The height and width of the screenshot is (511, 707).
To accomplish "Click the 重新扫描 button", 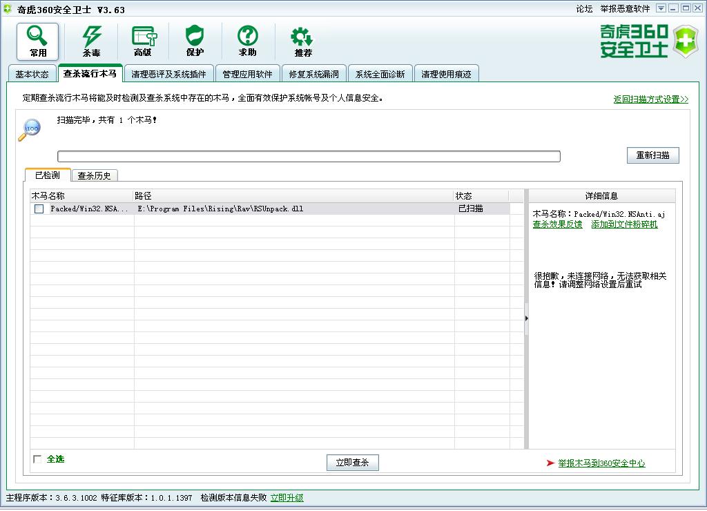I will coord(652,155).
